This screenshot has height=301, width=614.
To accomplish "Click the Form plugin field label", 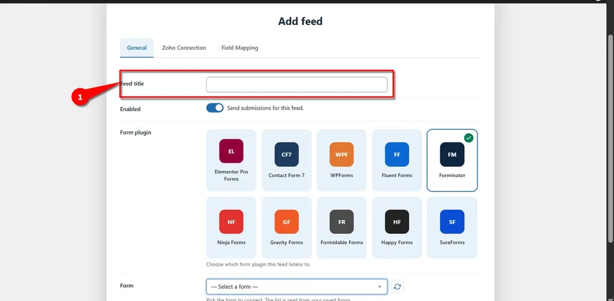I will click(x=136, y=132).
